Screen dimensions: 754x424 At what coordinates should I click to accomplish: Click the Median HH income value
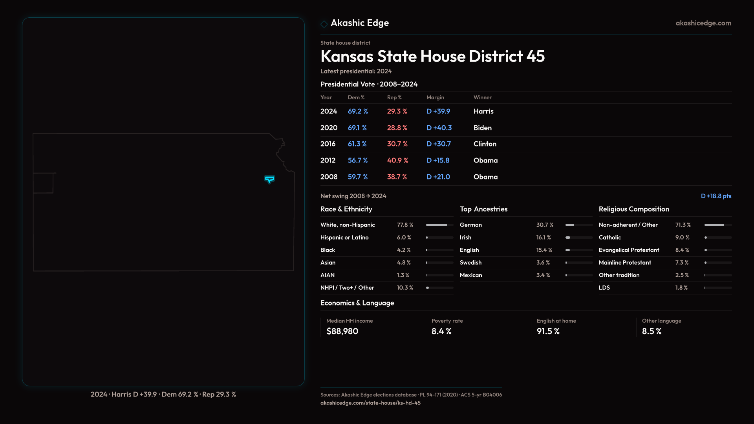pos(342,331)
